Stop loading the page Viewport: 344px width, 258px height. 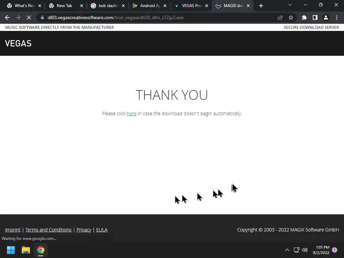point(29,17)
